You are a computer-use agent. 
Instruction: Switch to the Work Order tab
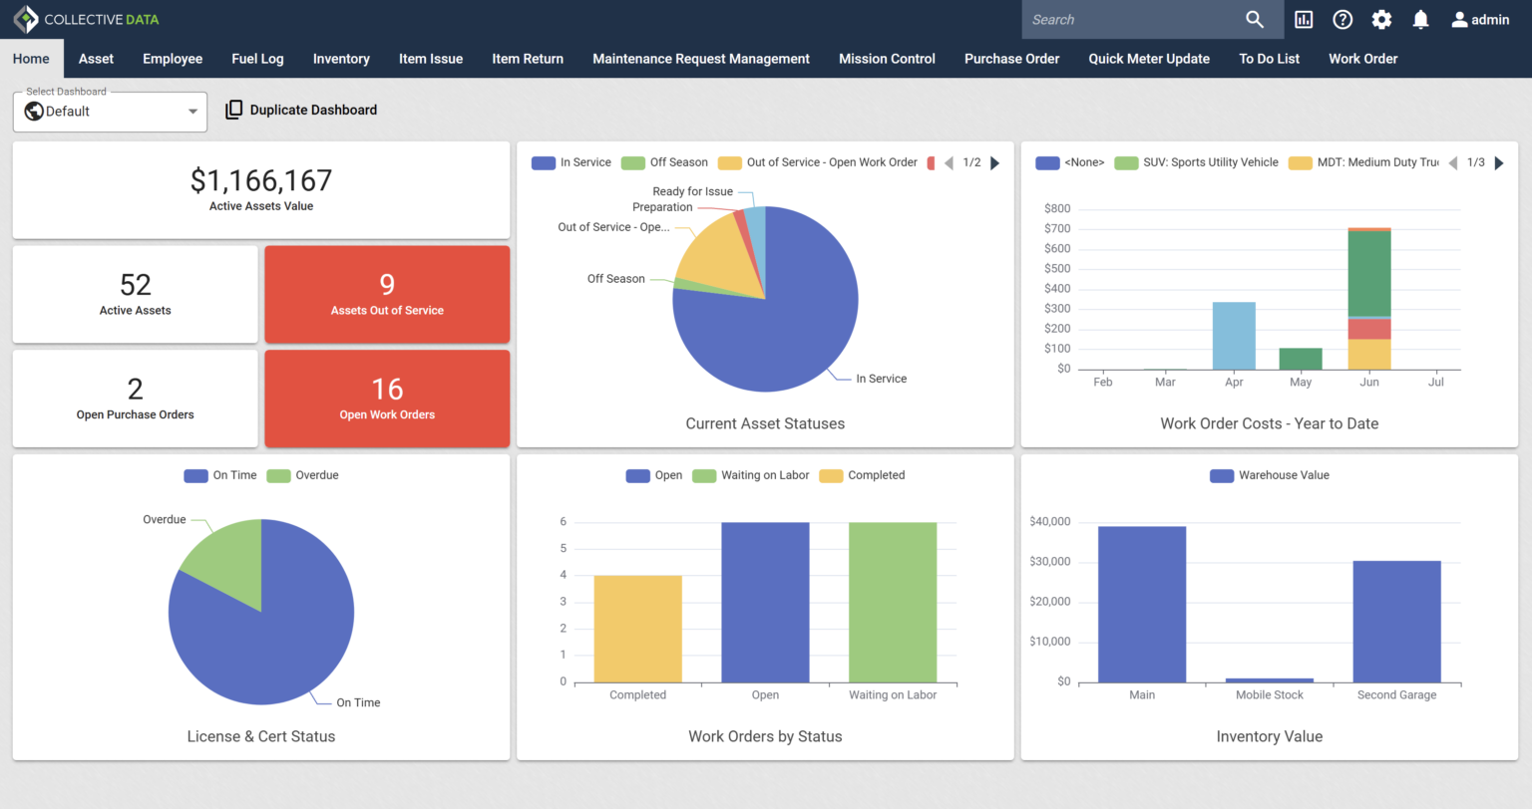coord(1362,59)
